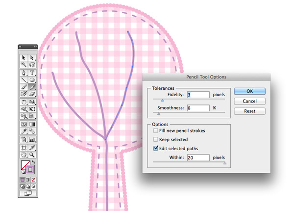Enable Fill new pencil strokes checkbox
Image resolution: width=294 pixels, height=211 pixels.
[x=155, y=131]
